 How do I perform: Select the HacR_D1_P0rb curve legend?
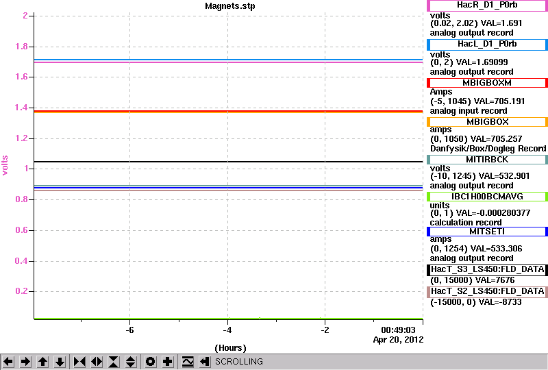[487, 5]
